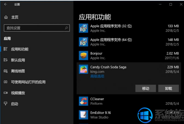
Task: Click the search magnifier icon
Action: tap(66, 28)
